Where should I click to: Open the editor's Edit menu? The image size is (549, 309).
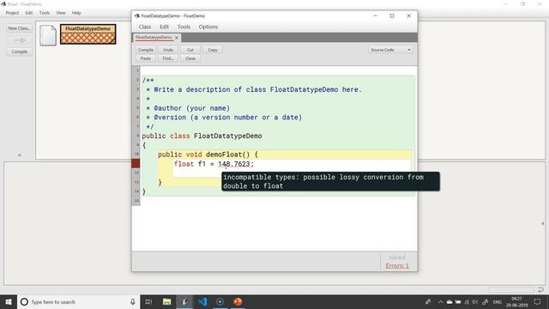tap(164, 27)
